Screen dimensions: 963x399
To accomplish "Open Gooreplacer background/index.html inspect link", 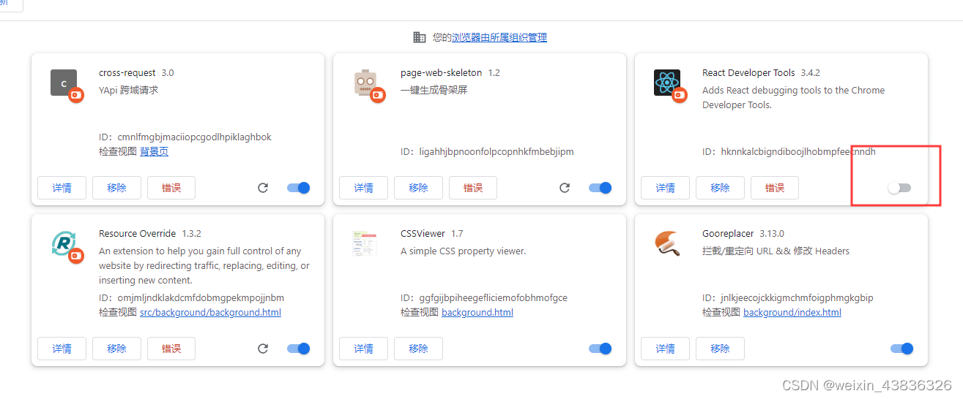I will (x=792, y=312).
